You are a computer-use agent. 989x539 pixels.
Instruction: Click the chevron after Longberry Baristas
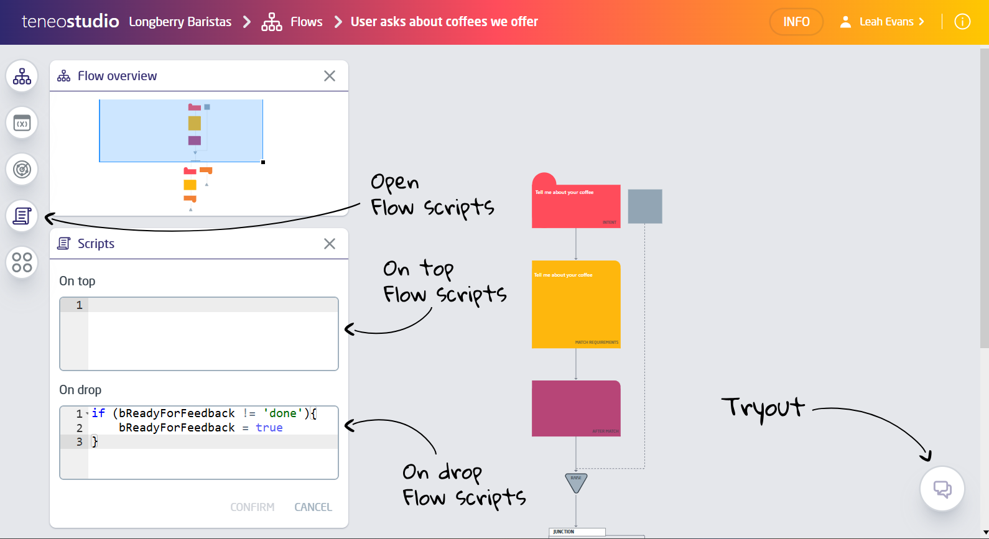tap(246, 21)
